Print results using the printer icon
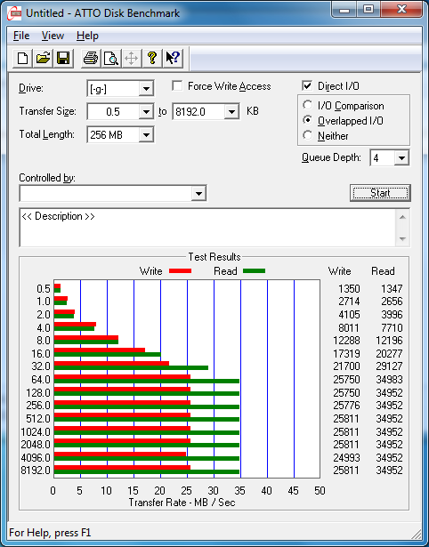429x547 pixels. [x=91, y=58]
